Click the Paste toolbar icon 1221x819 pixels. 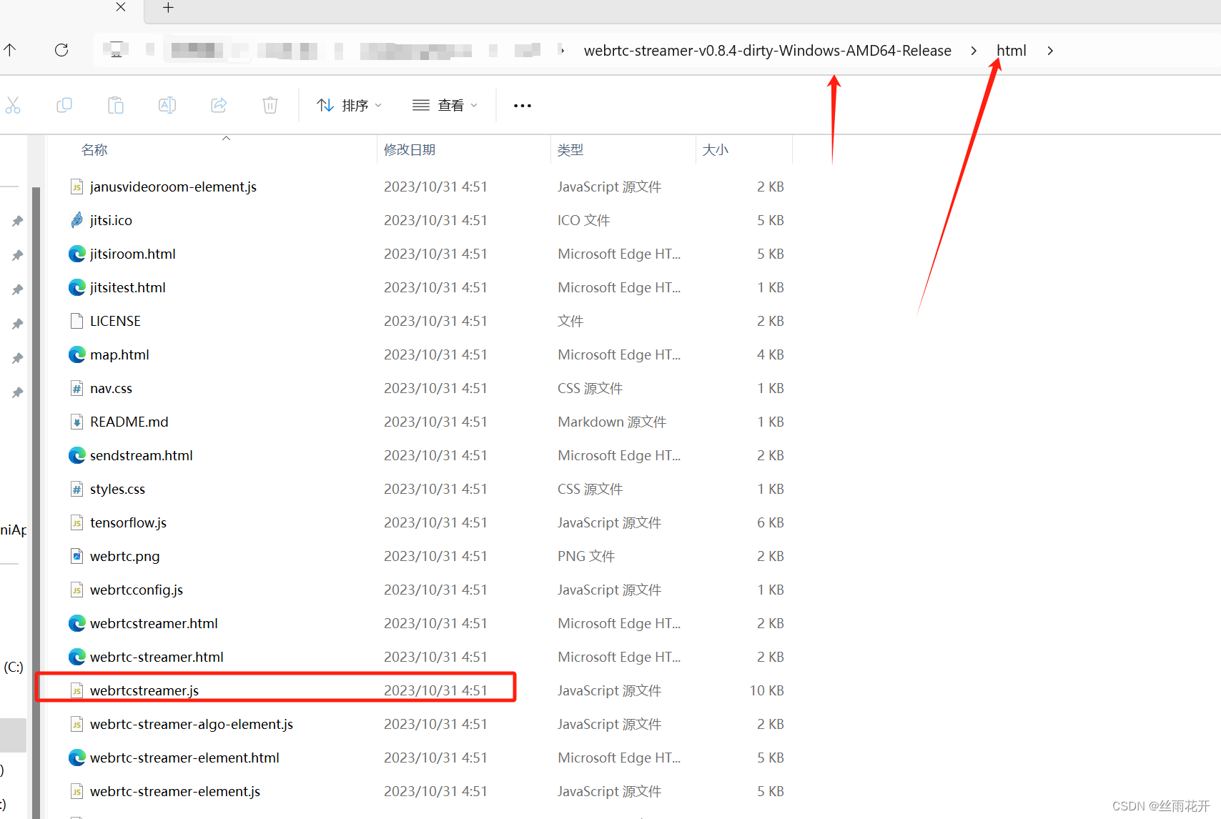tap(116, 105)
